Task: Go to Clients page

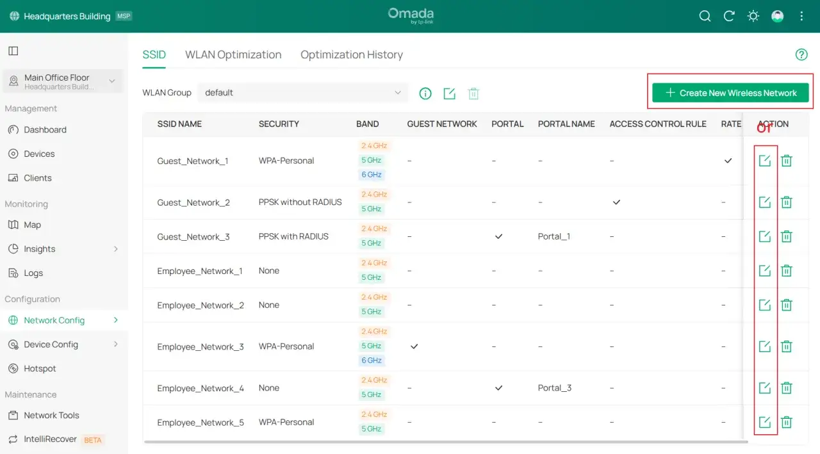Action: 38,178
